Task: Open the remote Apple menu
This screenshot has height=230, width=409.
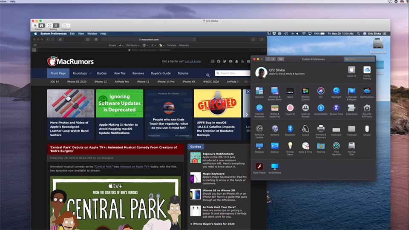Action: (x=36, y=34)
